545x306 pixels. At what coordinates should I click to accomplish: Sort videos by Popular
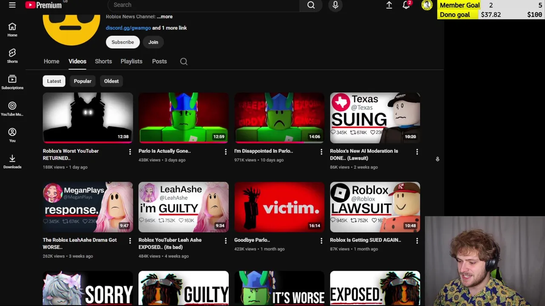[83, 81]
